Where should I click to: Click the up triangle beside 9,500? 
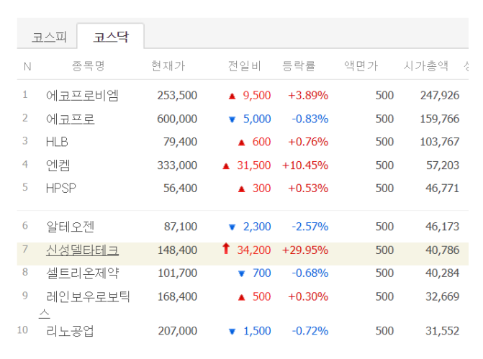coord(232,96)
